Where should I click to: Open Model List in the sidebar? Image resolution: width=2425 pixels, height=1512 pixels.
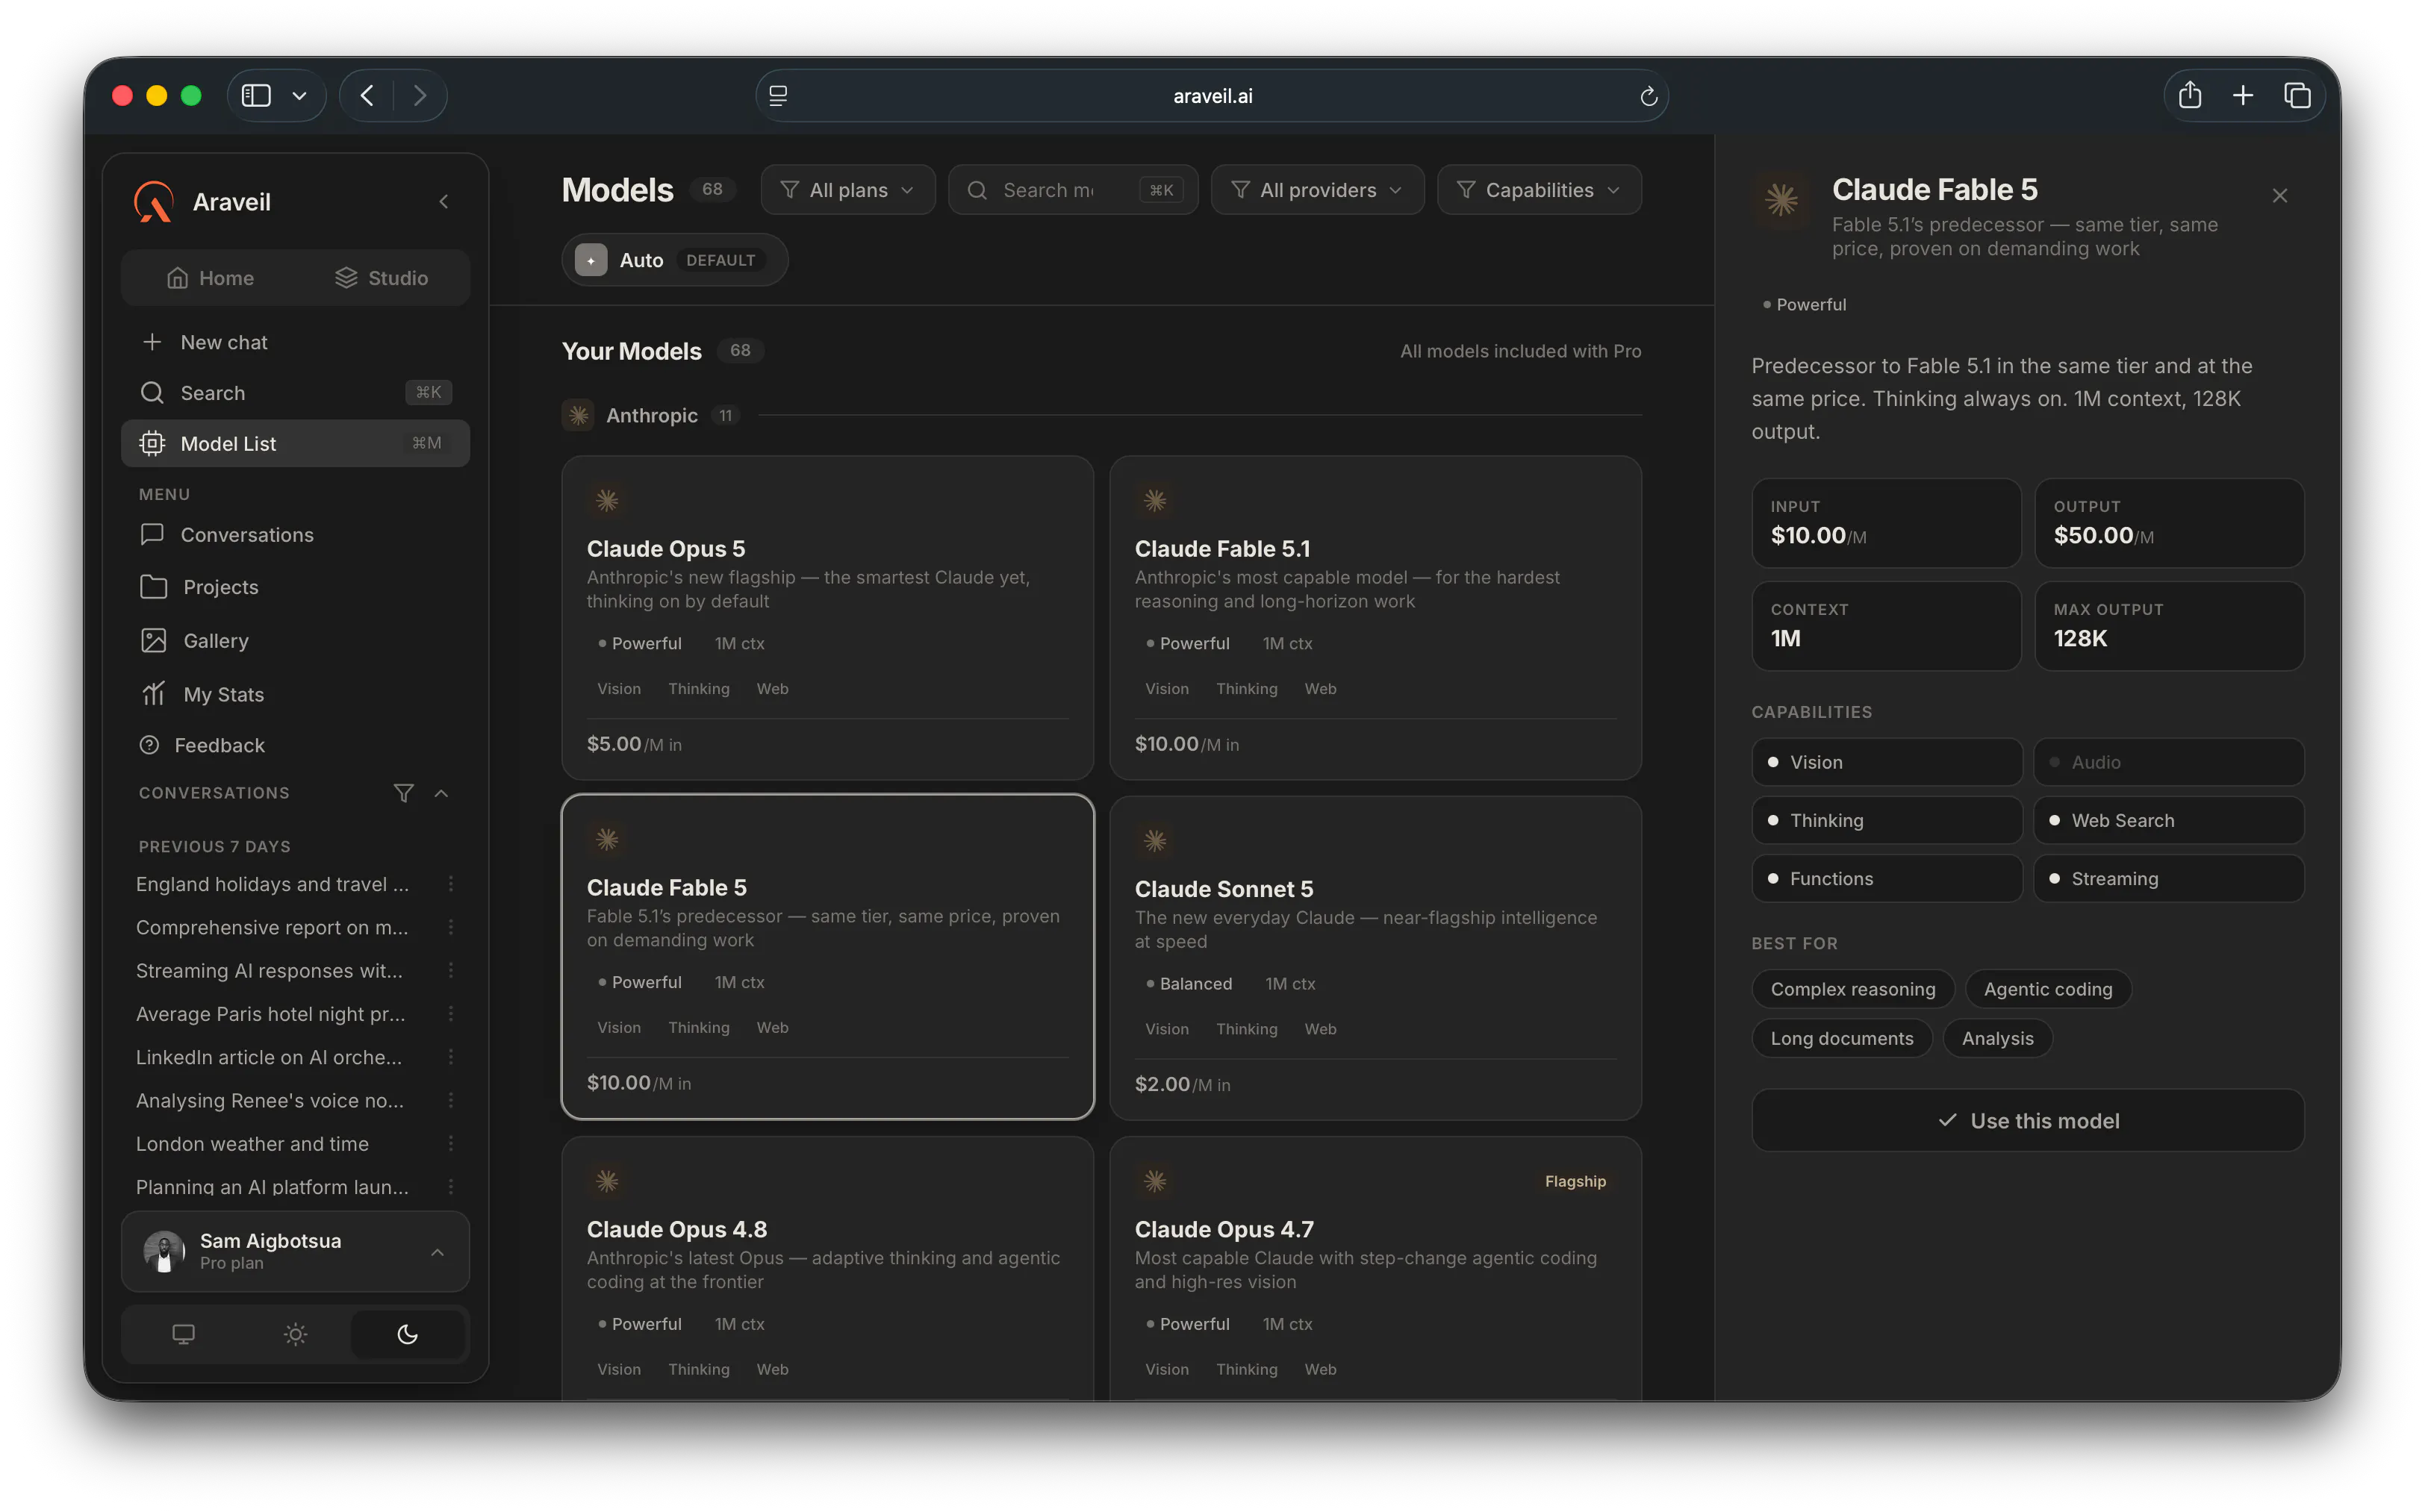(295, 443)
